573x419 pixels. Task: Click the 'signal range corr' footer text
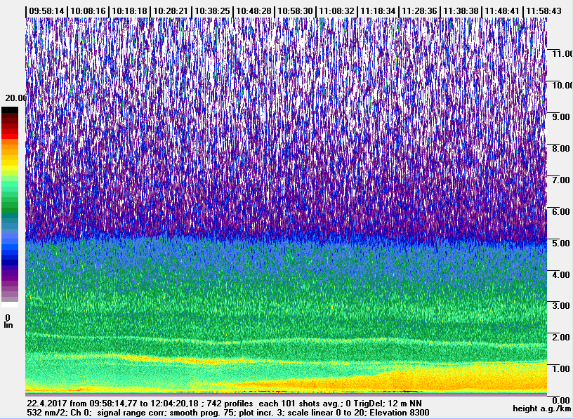(132, 413)
